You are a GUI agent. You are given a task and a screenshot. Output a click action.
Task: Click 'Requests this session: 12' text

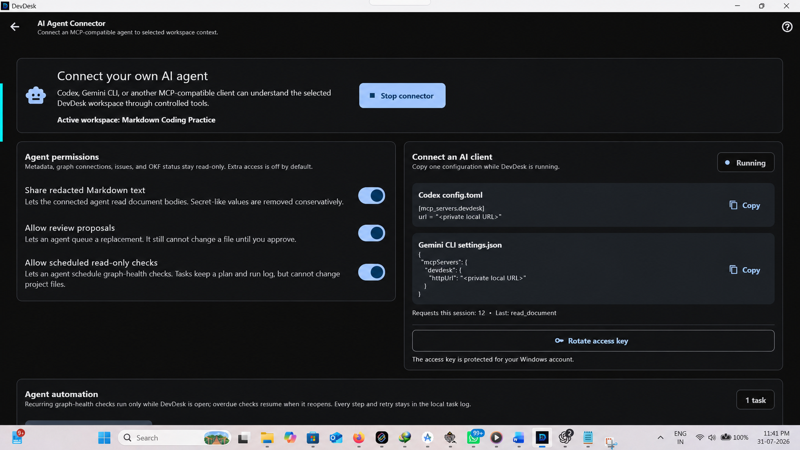point(448,313)
